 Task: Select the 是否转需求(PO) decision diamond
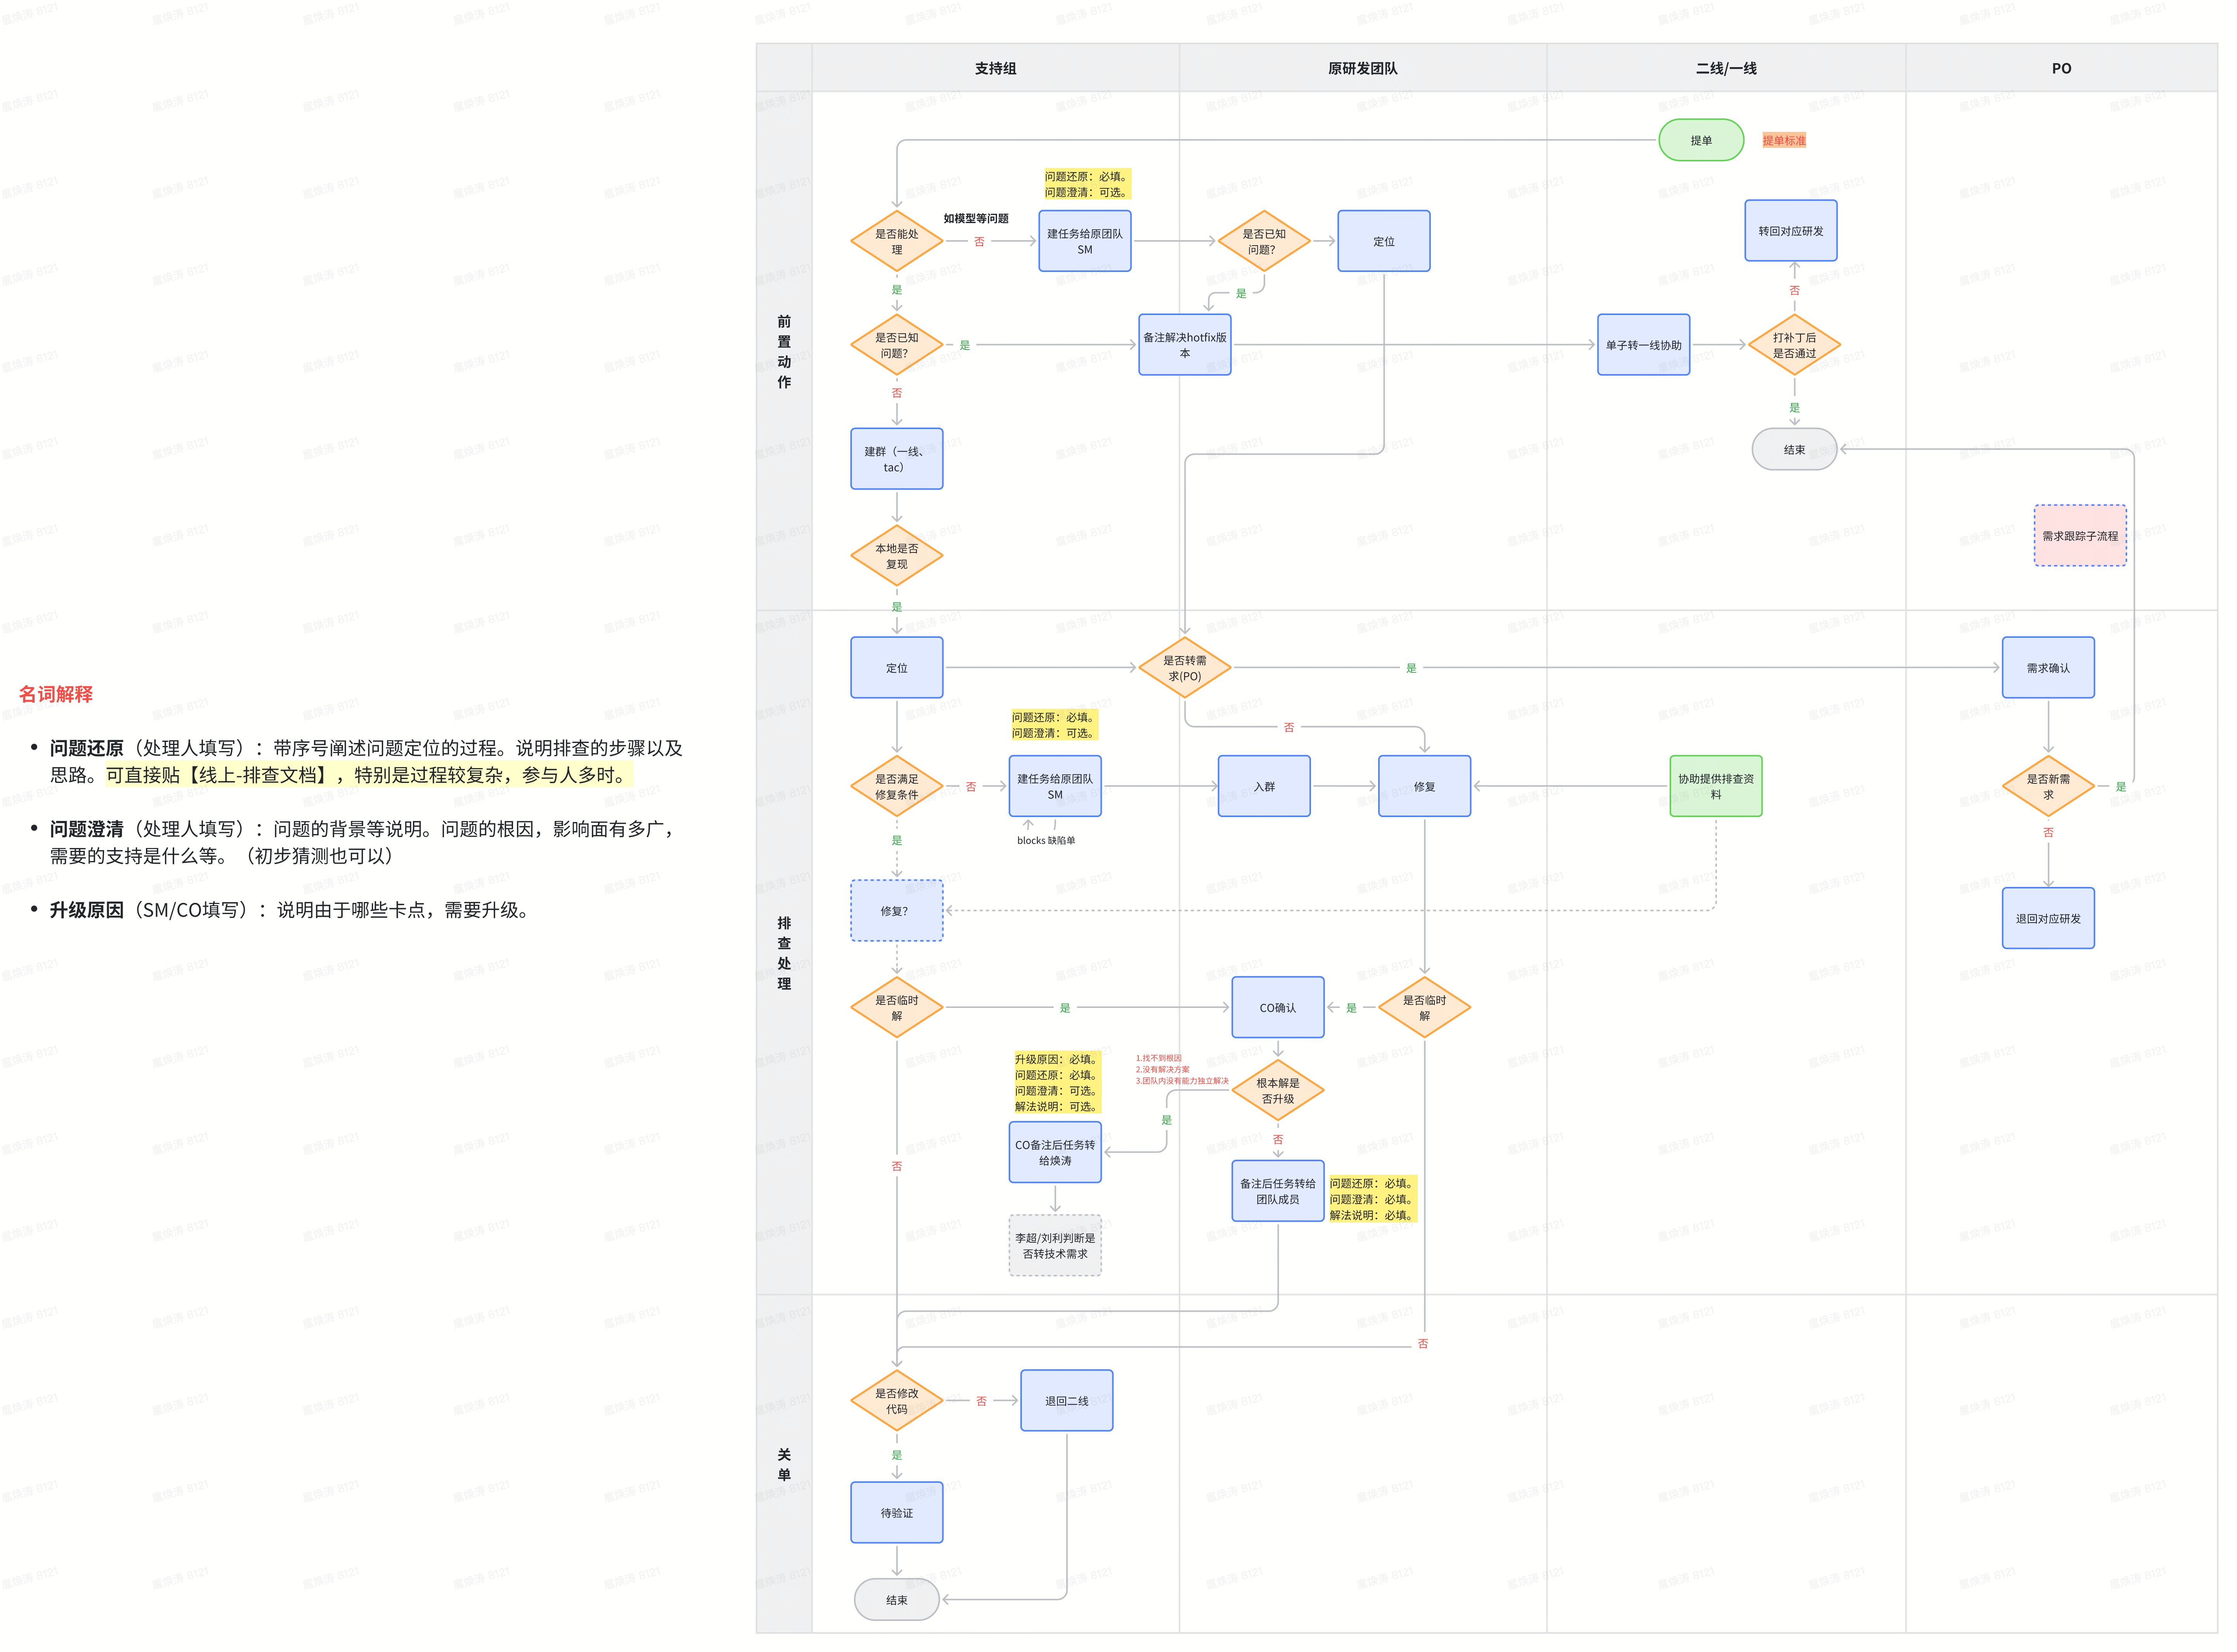pyautogui.click(x=1184, y=668)
